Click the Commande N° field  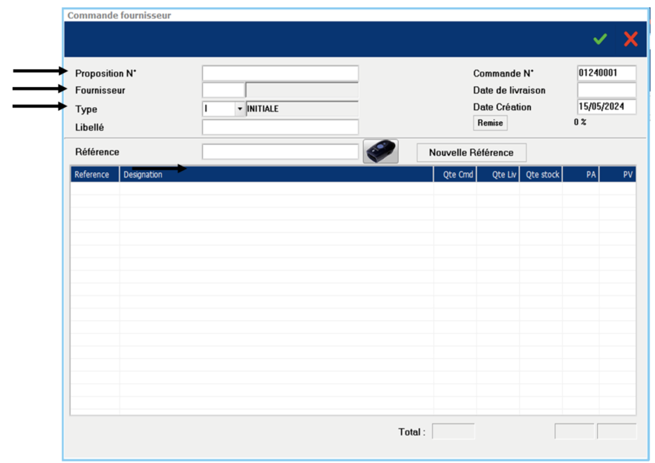[606, 73]
